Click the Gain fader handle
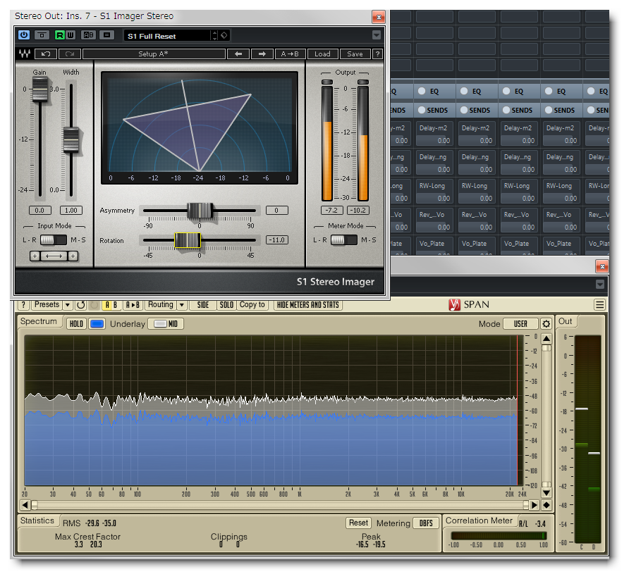This screenshot has width=629, height=579. pos(39,89)
